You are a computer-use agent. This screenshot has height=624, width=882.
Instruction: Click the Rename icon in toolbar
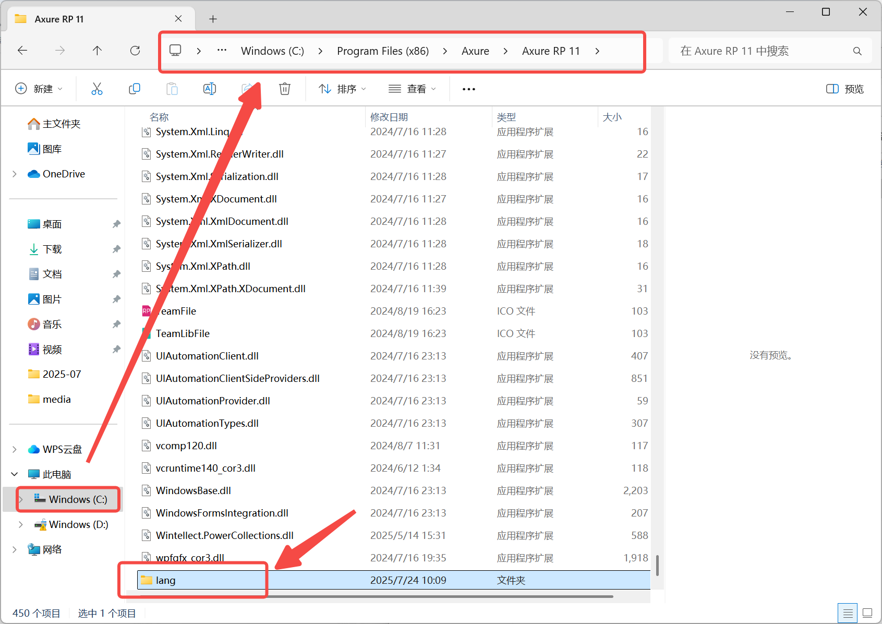pos(210,89)
